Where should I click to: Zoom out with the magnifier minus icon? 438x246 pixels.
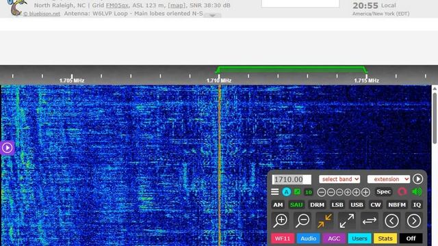pos(302,221)
